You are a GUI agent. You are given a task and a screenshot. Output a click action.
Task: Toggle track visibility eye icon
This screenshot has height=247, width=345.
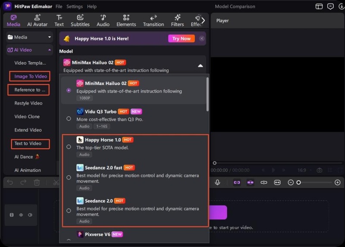21,215
